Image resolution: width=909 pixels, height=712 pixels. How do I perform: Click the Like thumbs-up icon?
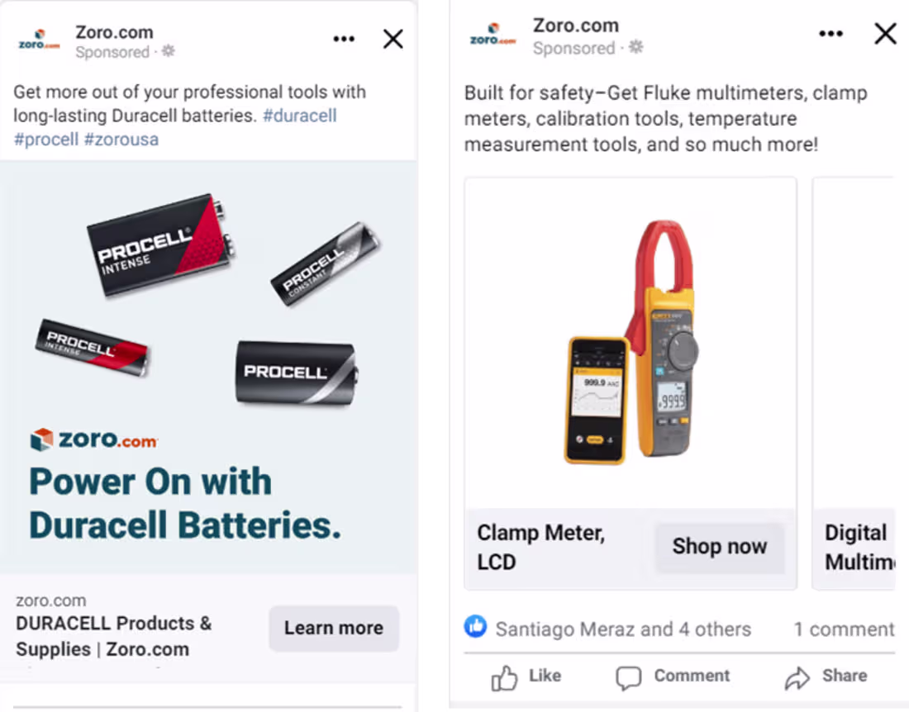click(506, 676)
